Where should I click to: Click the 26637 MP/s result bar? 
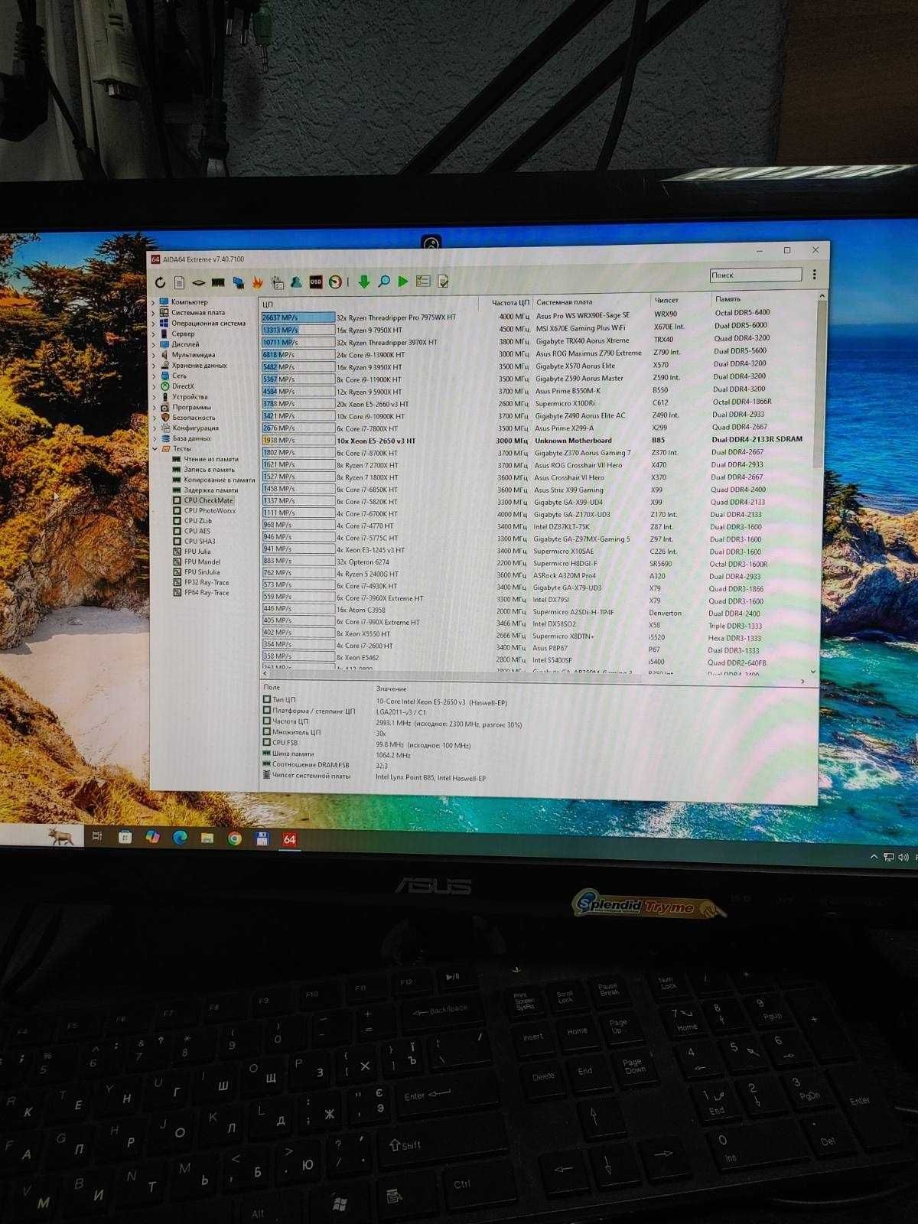coord(298,317)
